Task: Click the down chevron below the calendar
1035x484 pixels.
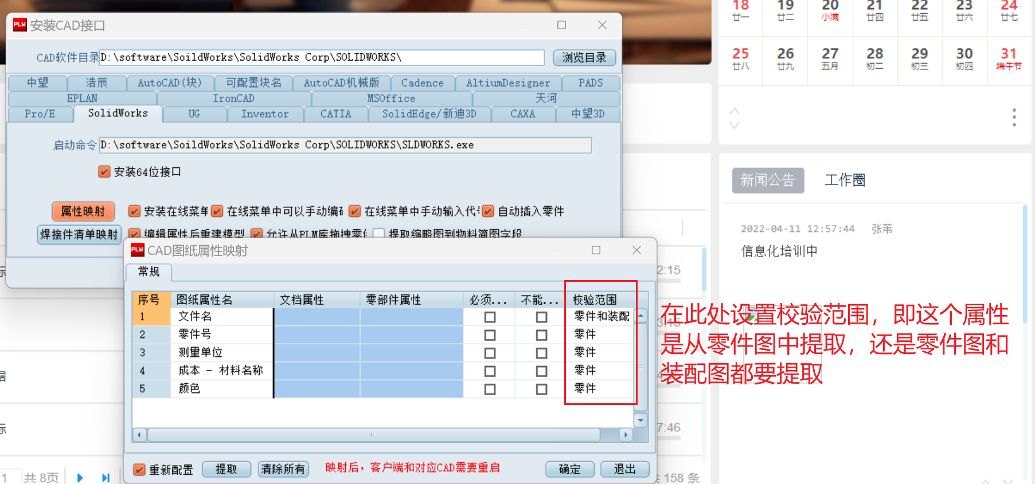Action: point(735,125)
